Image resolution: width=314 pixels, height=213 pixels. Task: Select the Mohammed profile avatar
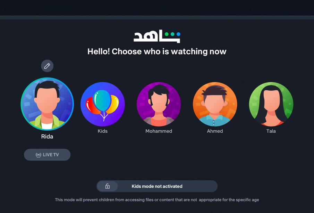tap(159, 104)
